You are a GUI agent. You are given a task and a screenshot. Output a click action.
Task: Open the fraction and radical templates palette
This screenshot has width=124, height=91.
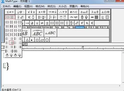pos(21,17)
